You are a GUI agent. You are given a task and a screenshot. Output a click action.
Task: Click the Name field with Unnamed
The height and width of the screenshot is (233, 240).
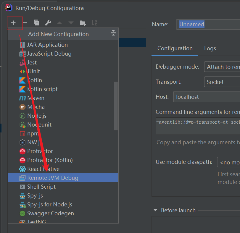click(x=208, y=25)
